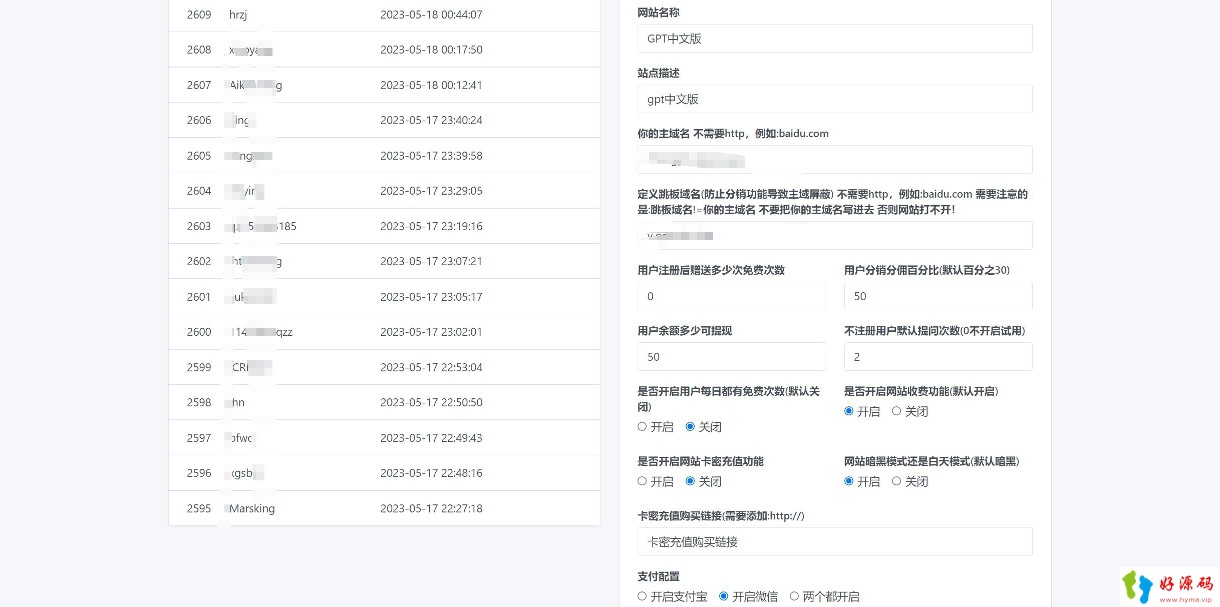
Task: Click timestamp 2023-05-17 23:39:58
Action: click(431, 156)
